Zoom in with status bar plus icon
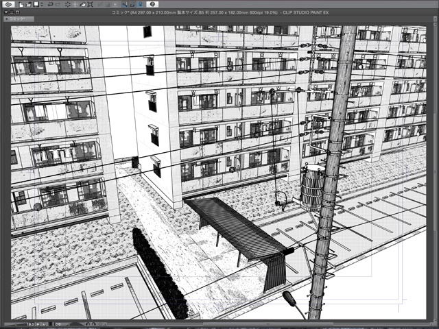 point(44,324)
